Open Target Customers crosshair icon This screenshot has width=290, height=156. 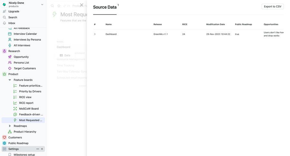click(x=10, y=68)
